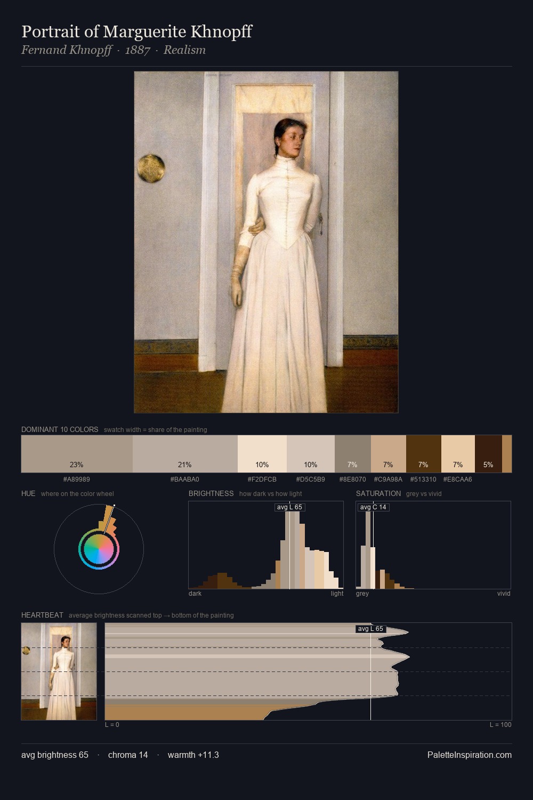Open the small painting thumbnail beside Heartbeat chart
533x800 pixels.
[x=59, y=671]
